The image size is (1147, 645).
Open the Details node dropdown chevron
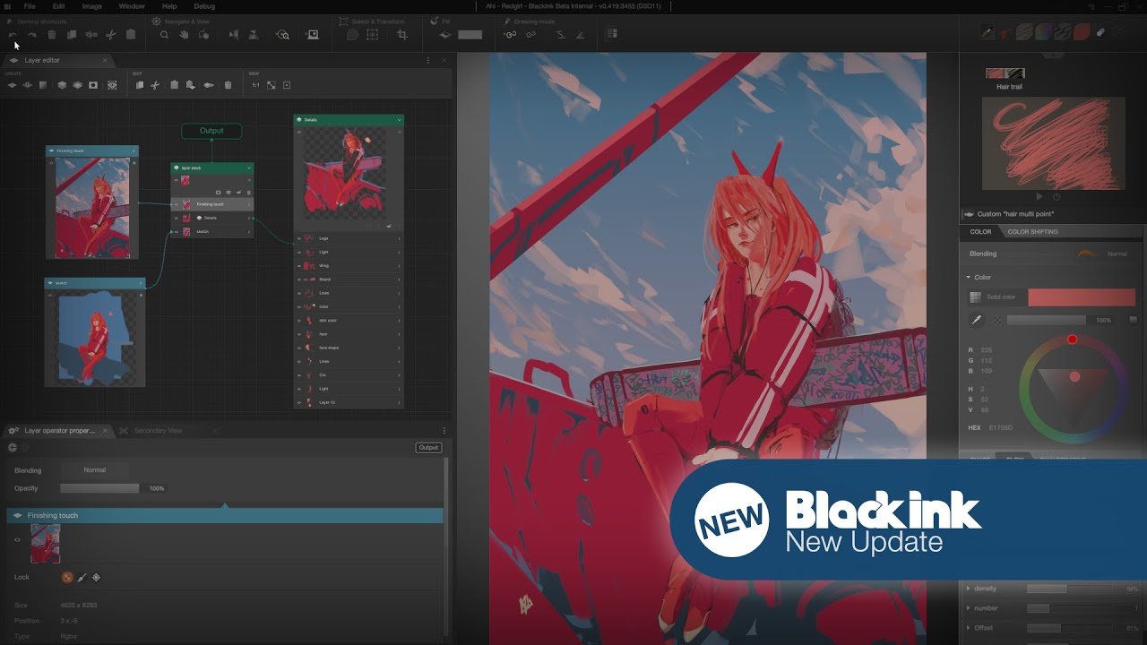pos(399,119)
